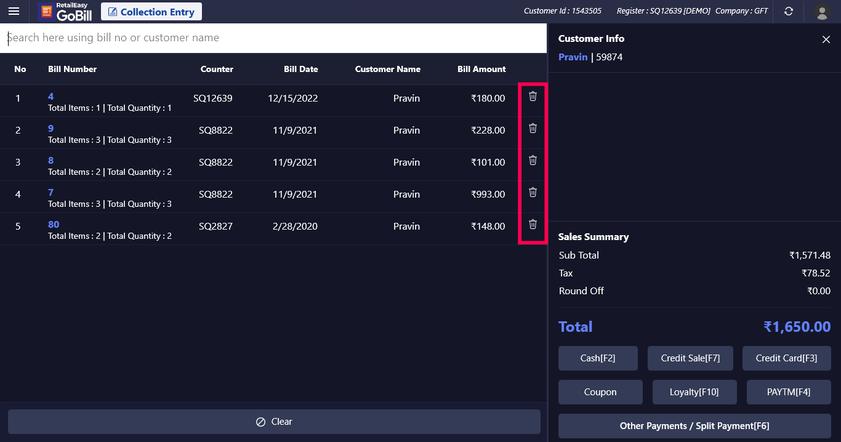
Task: Click the Customer Name column header
Action: 388,69
